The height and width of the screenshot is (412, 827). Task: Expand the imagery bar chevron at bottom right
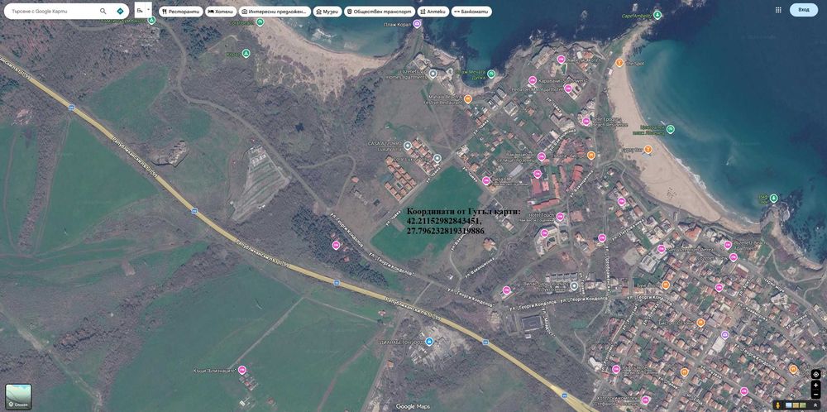pos(816,405)
